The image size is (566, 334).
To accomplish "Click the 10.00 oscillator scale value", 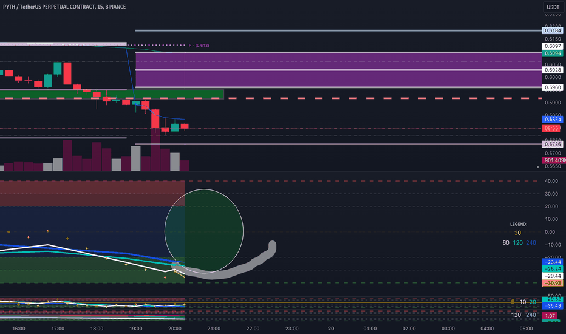I will pos(551,219).
